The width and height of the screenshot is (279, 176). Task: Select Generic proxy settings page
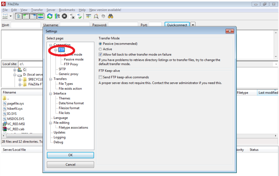click(x=68, y=74)
